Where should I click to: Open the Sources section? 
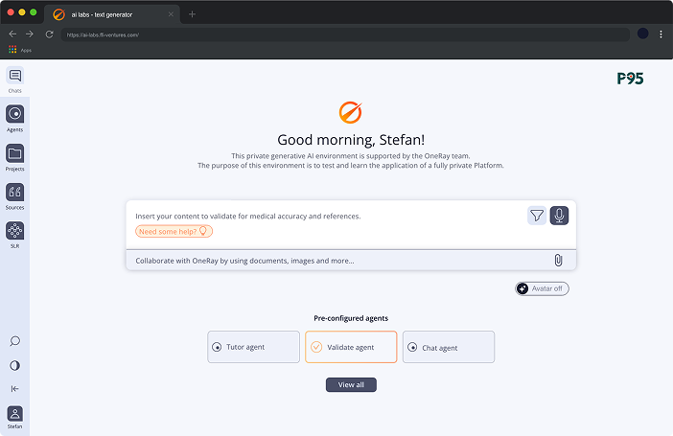click(x=14, y=193)
